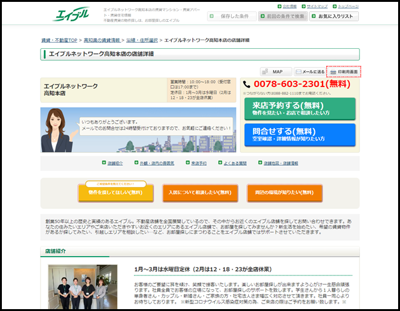This screenshot has height=311, width=400.
Task: Click heading 1月〜3月は水曜日定休
Action: click(x=202, y=269)
